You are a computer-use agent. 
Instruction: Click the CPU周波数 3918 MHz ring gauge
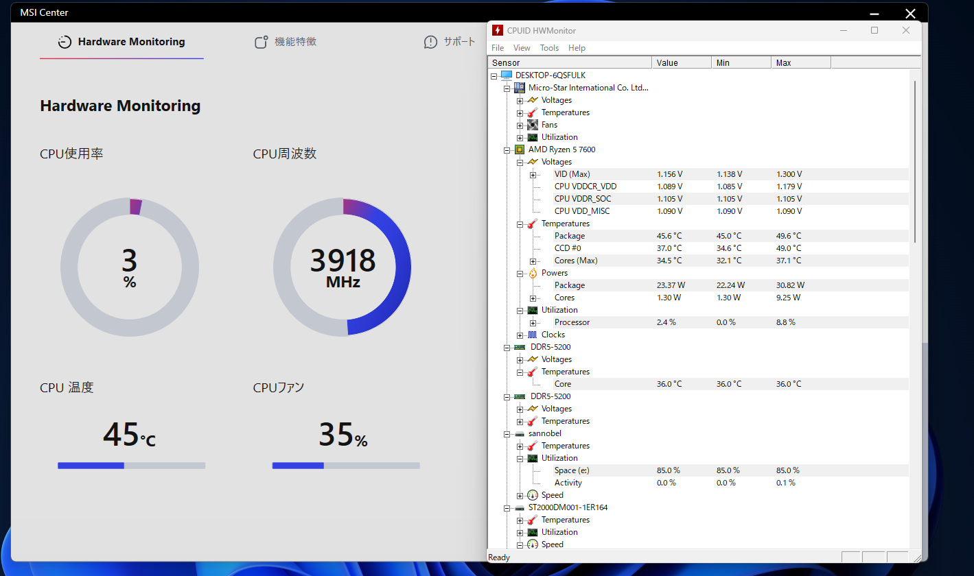(343, 267)
